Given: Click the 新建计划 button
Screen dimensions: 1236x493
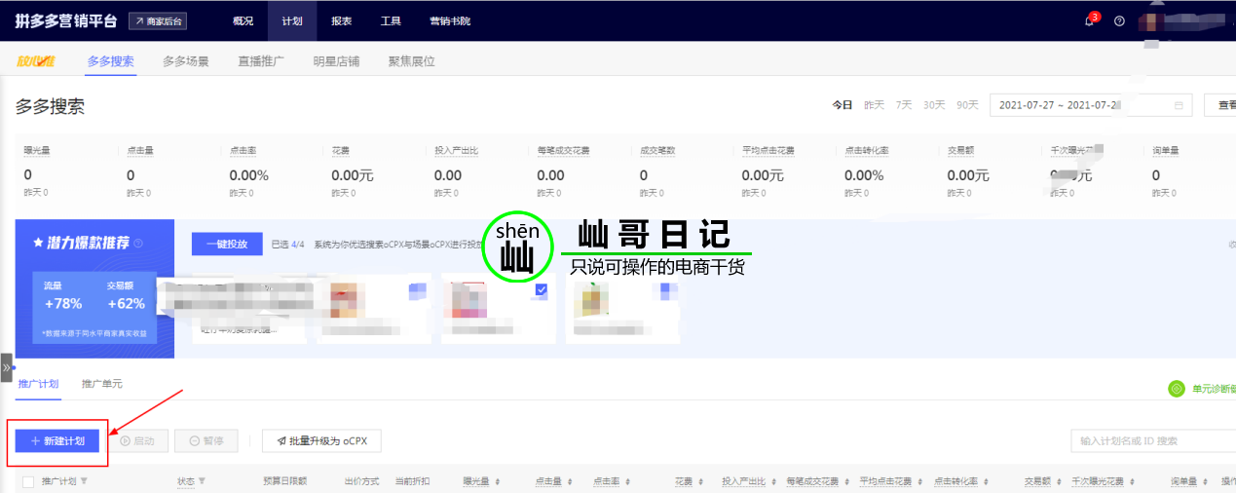Looking at the screenshot, I should pyautogui.click(x=57, y=441).
